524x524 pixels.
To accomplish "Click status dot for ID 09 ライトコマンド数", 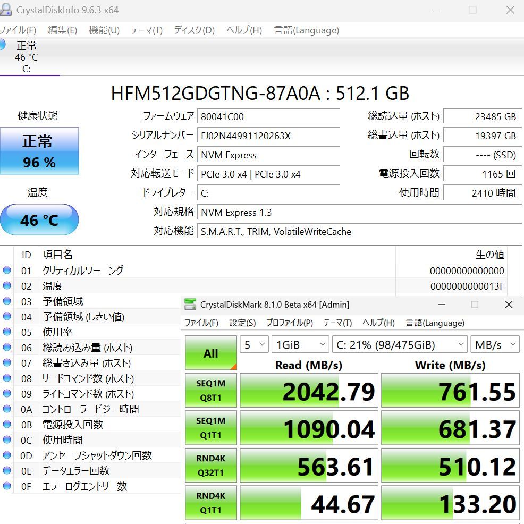I will tap(7, 393).
